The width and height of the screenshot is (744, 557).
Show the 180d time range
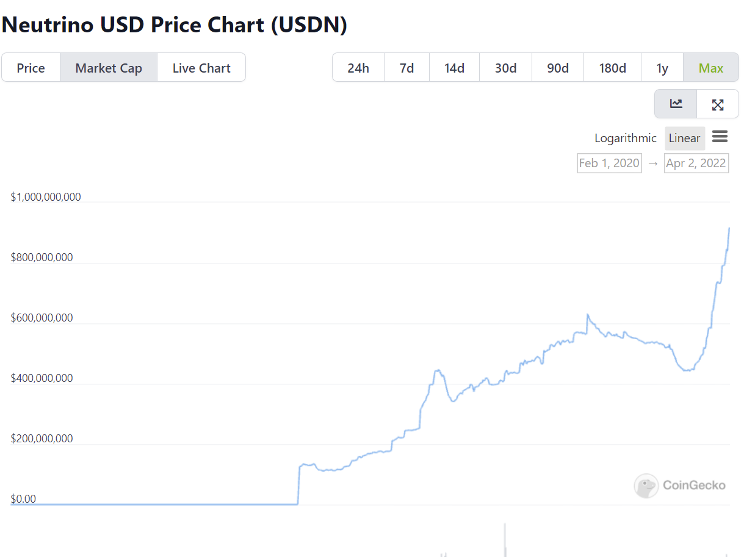(612, 68)
